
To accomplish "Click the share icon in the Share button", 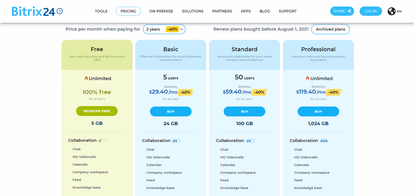I will pos(349,11).
